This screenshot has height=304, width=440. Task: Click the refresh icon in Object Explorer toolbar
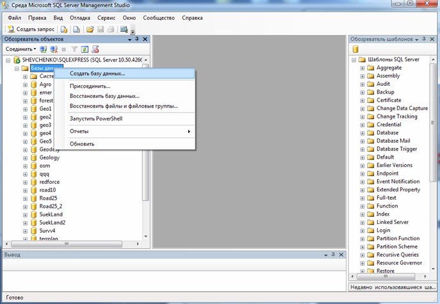tap(84, 49)
